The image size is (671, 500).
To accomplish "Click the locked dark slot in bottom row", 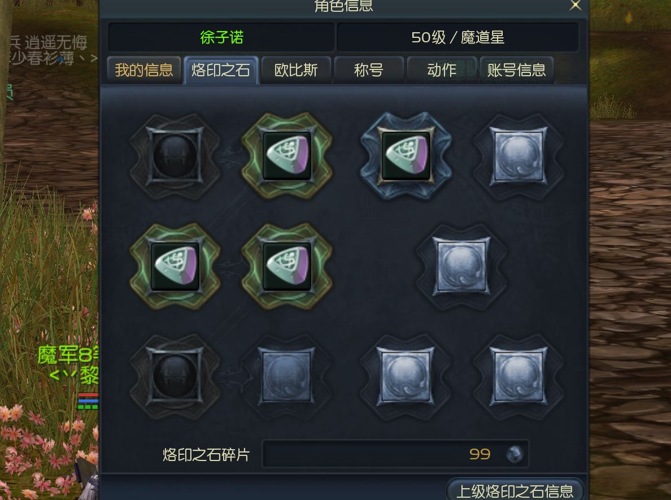I will (175, 377).
